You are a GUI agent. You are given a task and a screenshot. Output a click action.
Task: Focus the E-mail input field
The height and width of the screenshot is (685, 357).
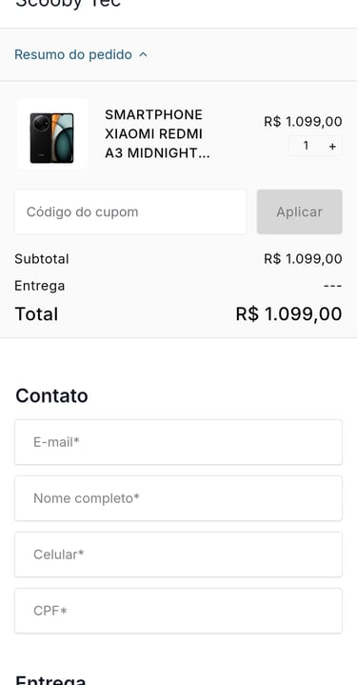point(179,442)
